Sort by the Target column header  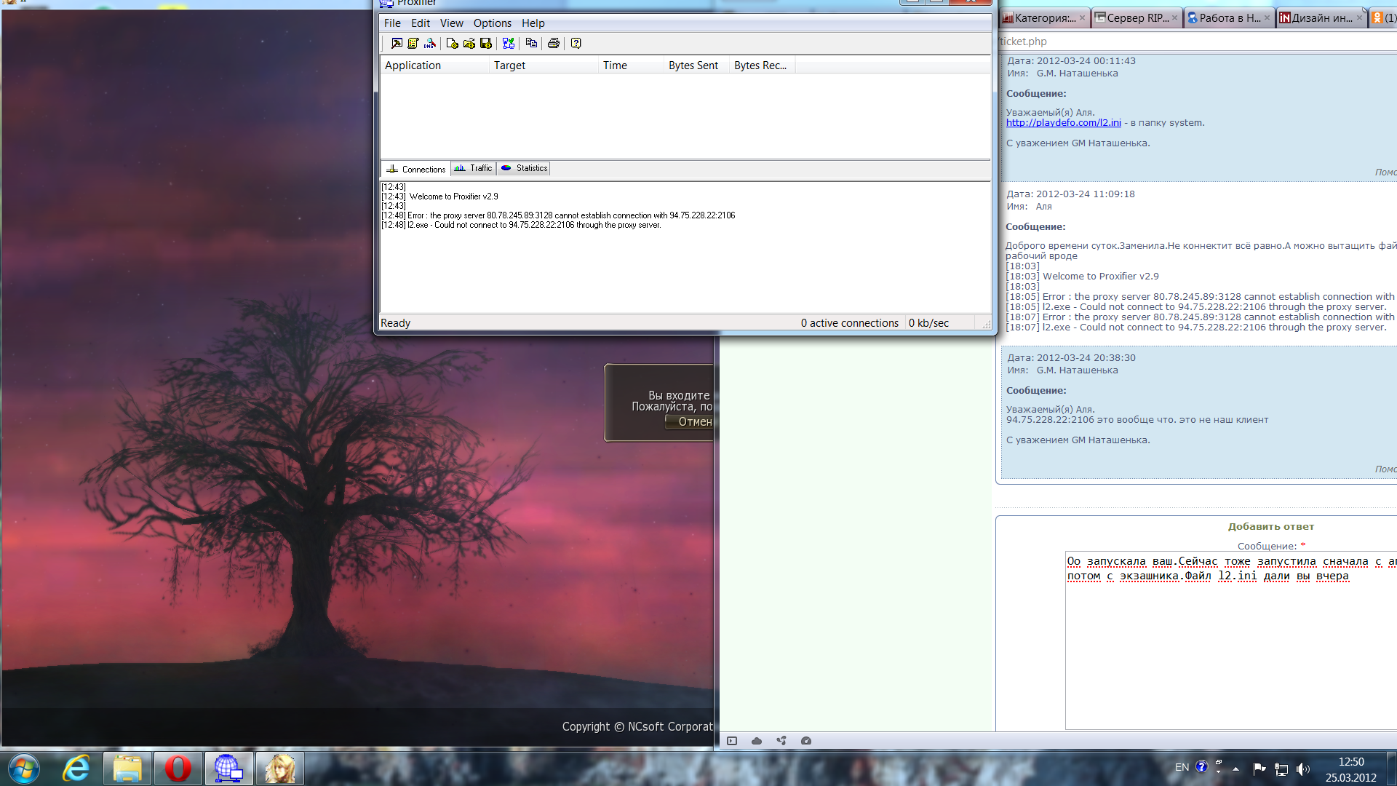(544, 65)
